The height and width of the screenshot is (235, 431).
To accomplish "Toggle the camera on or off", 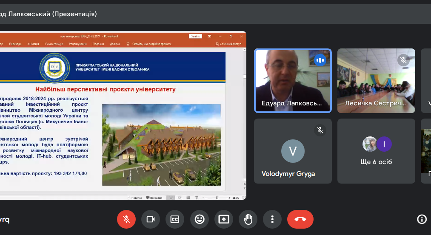I will click(151, 219).
